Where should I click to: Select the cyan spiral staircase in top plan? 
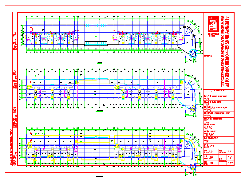pyautogui.click(x=193, y=53)
